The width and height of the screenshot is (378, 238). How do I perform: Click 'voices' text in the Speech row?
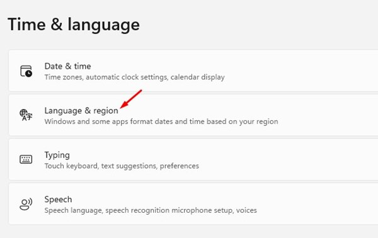click(246, 210)
